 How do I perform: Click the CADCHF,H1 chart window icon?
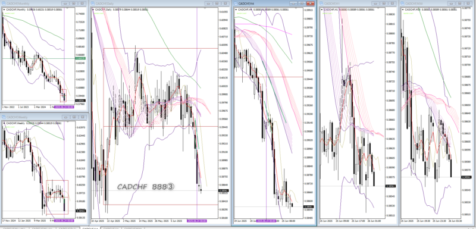point(321,4)
